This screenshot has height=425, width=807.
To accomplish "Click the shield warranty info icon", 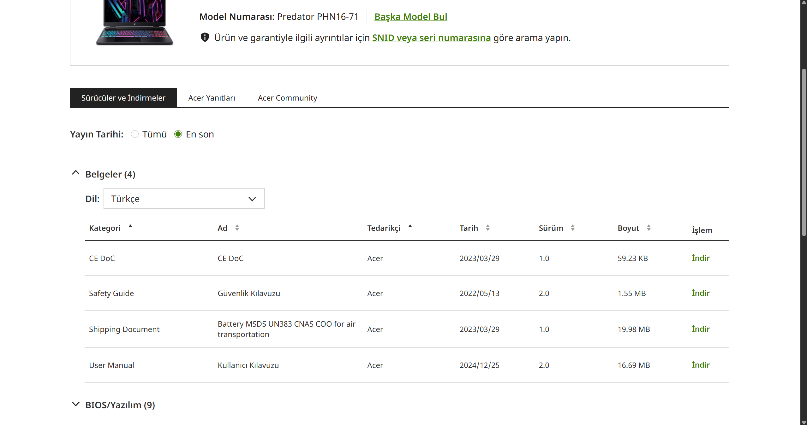I will [x=205, y=38].
